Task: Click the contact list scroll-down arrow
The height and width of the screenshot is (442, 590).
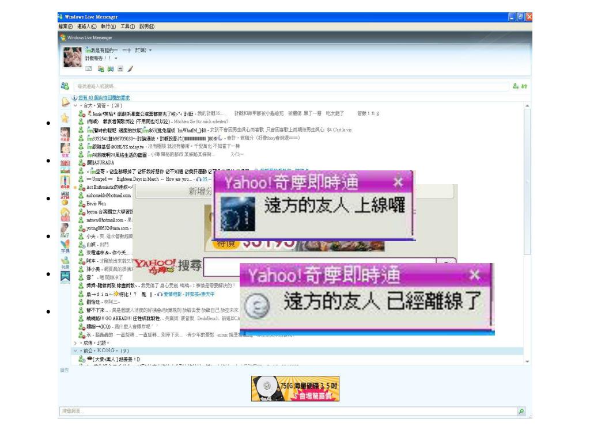Action: pyautogui.click(x=527, y=361)
